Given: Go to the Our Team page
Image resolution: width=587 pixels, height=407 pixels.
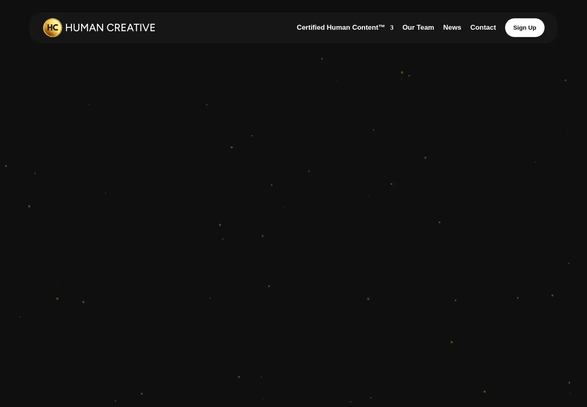Looking at the screenshot, I should pyautogui.click(x=418, y=27).
